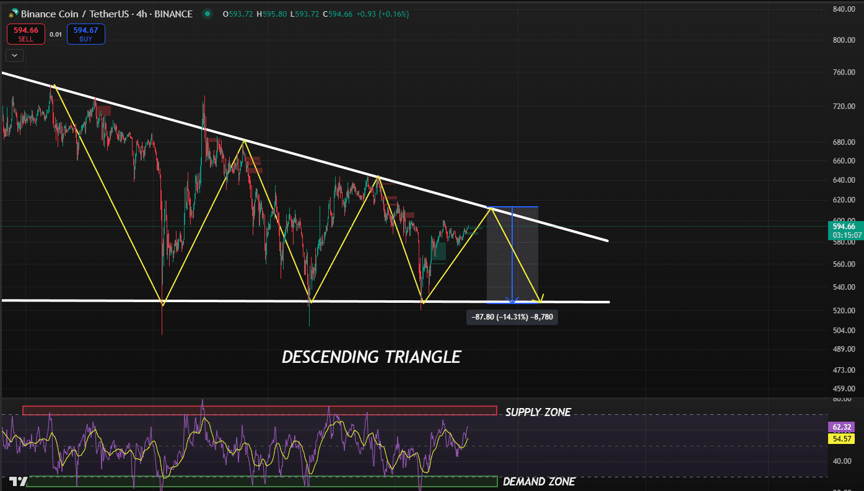
Task: Click the 680.00 price axis label
Action: 844,142
